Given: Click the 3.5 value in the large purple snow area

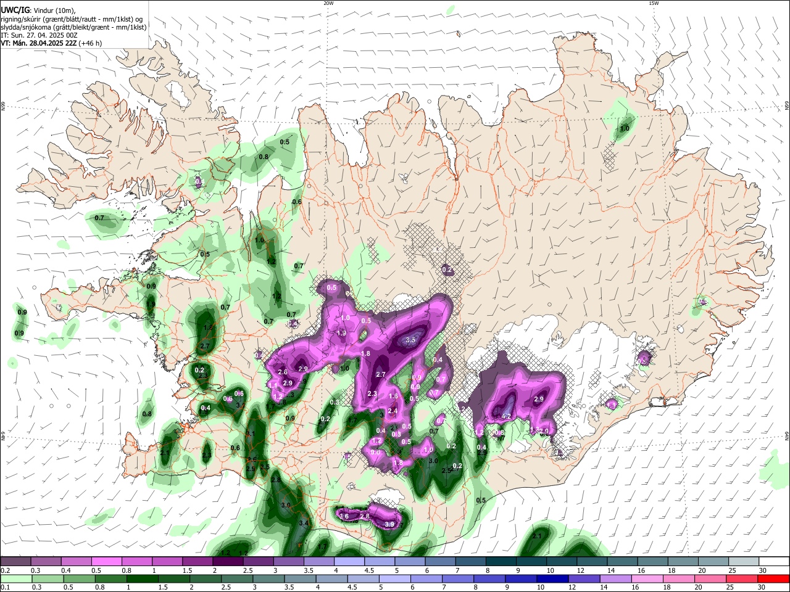Looking at the screenshot, I should (410, 340).
